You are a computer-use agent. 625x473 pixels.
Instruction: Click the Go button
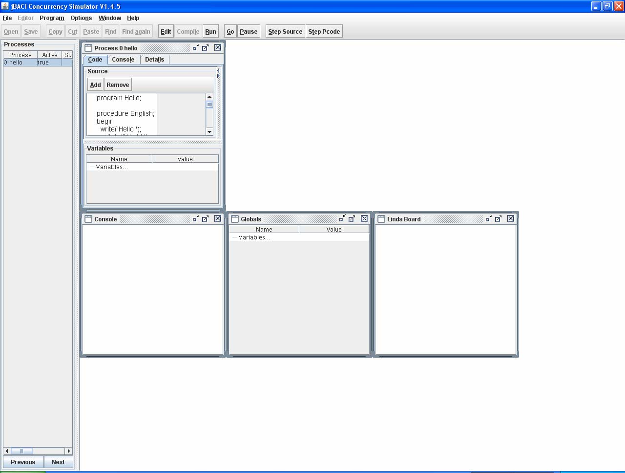(x=230, y=31)
